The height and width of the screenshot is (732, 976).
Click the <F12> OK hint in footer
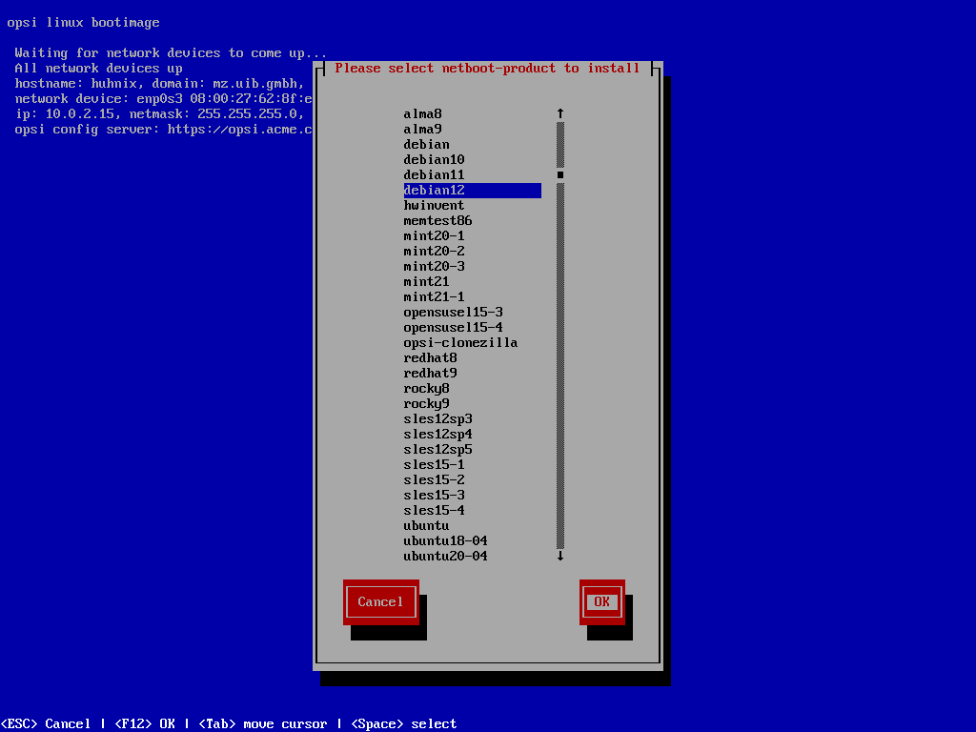click(x=145, y=724)
